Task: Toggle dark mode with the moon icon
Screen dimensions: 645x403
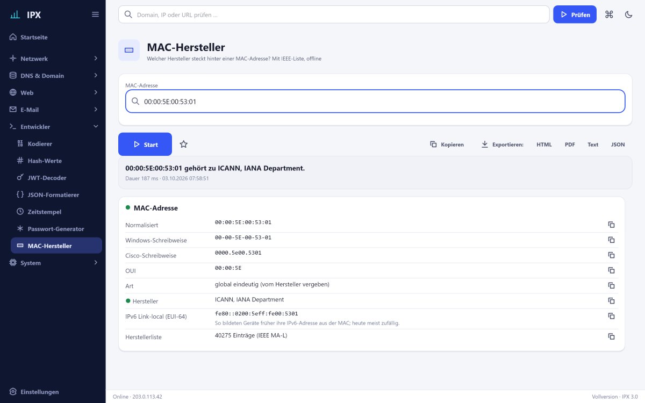Action: [628, 15]
